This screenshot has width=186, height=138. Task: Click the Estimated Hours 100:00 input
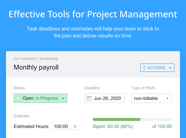(x=63, y=126)
